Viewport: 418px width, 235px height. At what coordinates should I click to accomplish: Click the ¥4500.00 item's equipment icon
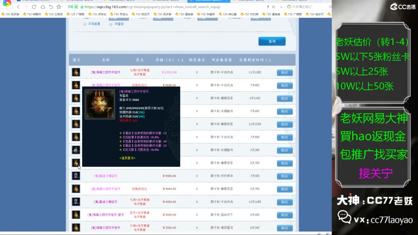point(76,176)
